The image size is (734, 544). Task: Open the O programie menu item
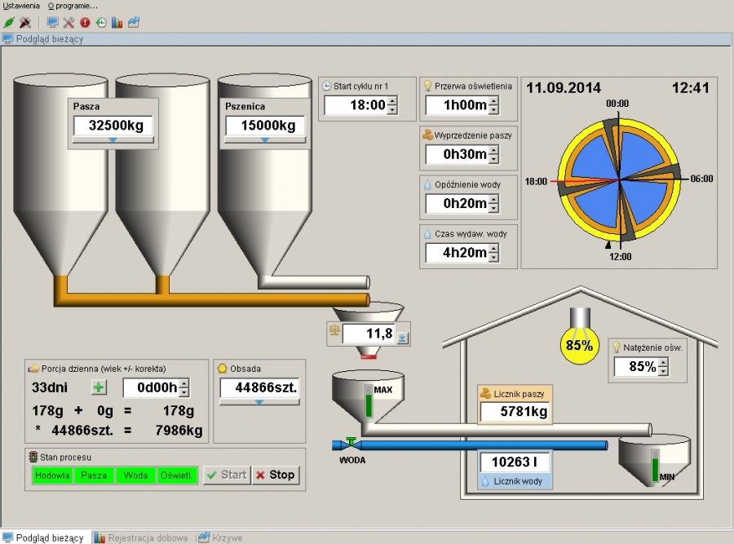[73, 6]
